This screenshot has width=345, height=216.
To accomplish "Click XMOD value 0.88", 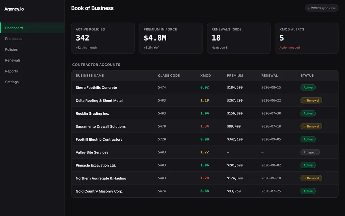I will point(205,191).
